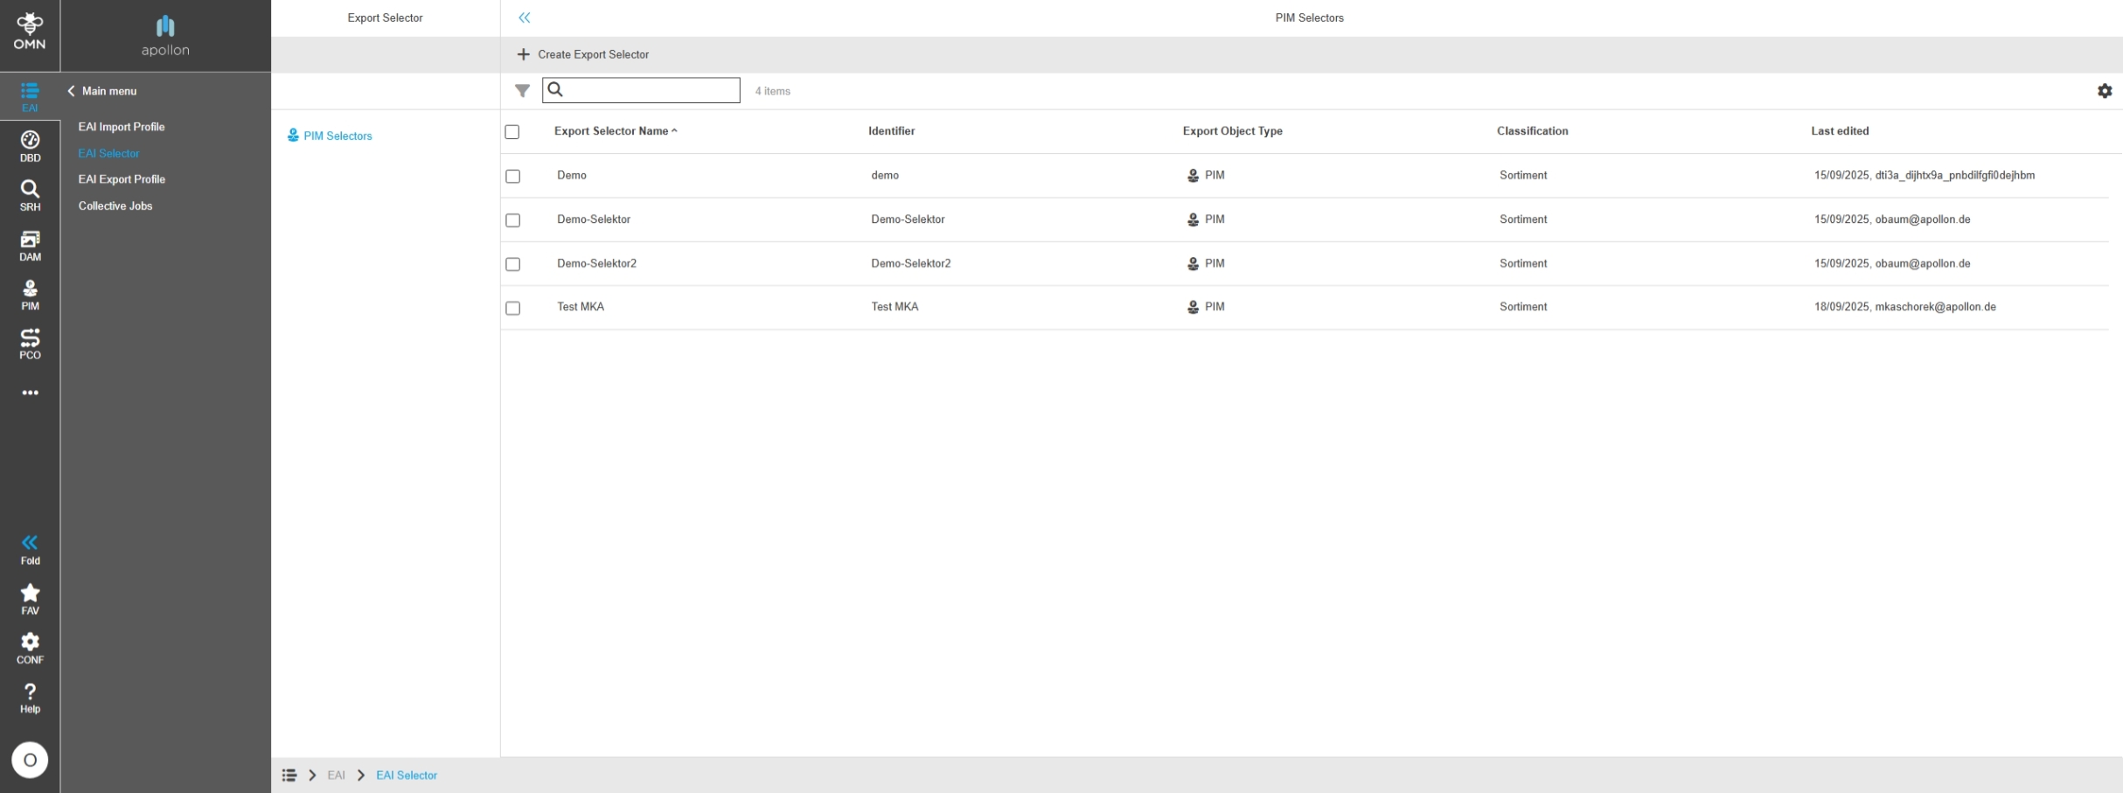This screenshot has width=2123, height=793.
Task: Open table settings gear icon
Action: 2104,91
